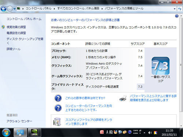Click the プロセッサ subscore 7.4
The image size is (183, 137).
140,51
